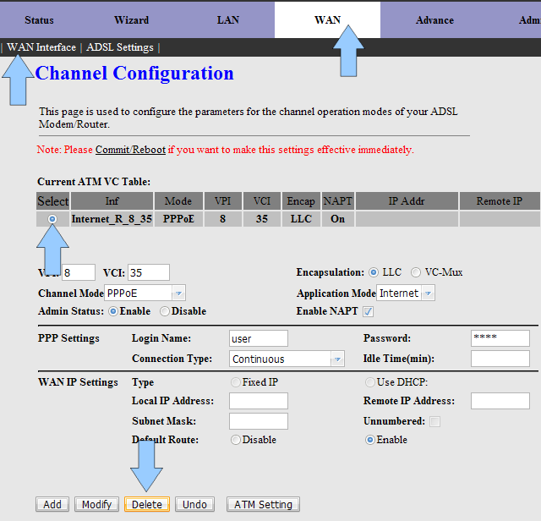Click the Undo button
Viewport: 541px width, 521px height.
pyautogui.click(x=194, y=504)
